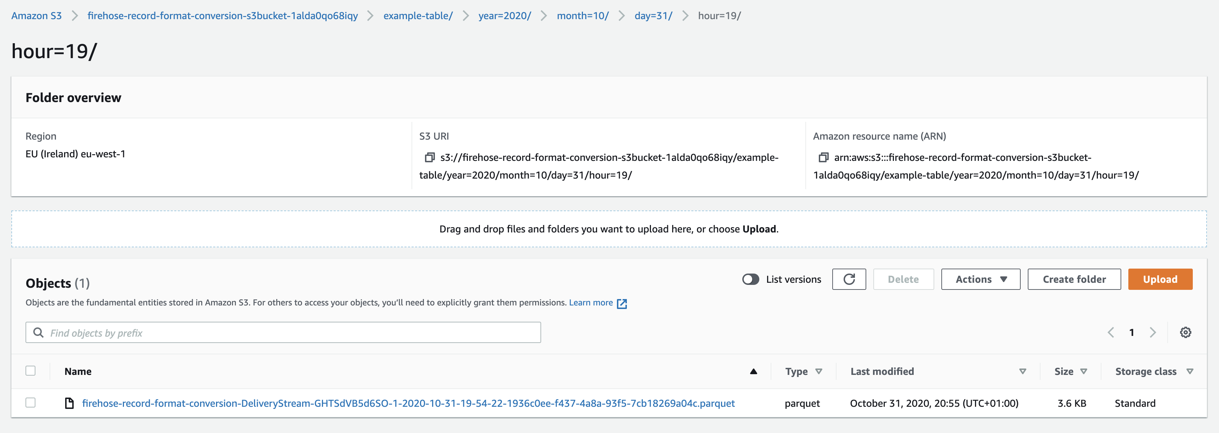Click the Create folder button

1074,279
